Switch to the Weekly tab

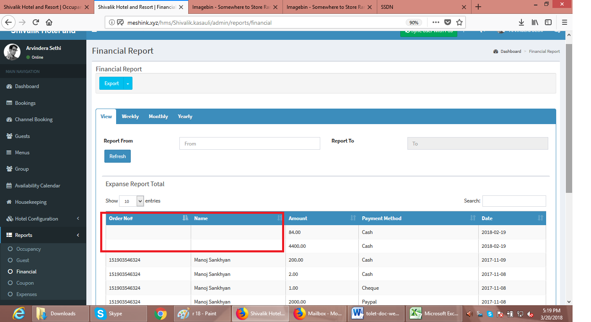[x=130, y=117]
